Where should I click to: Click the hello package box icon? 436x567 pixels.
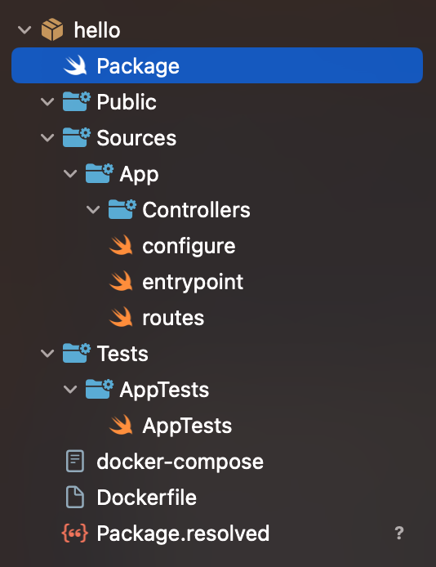(52, 29)
